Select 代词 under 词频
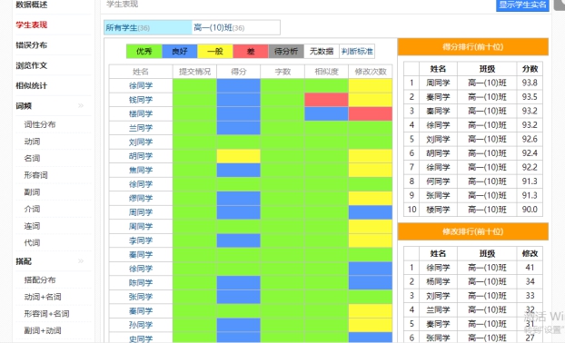The width and height of the screenshot is (565, 343). pyautogui.click(x=32, y=242)
